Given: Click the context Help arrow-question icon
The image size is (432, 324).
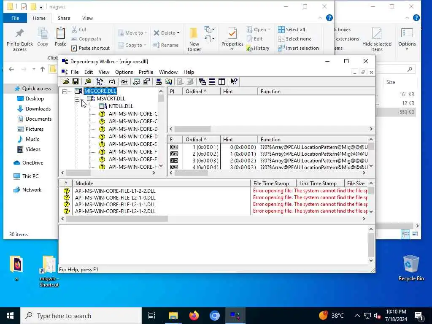Looking at the screenshot, I should pyautogui.click(x=234, y=81).
